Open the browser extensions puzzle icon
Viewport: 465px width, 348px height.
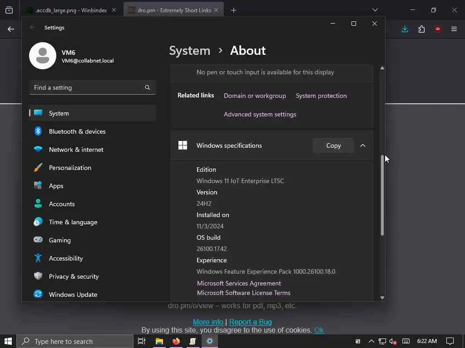(421, 29)
